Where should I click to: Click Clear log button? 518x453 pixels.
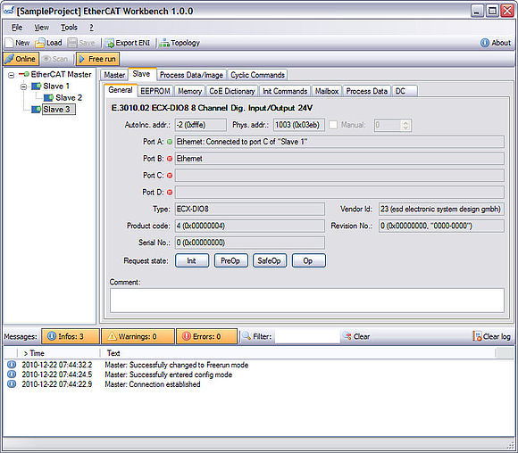tap(491, 336)
